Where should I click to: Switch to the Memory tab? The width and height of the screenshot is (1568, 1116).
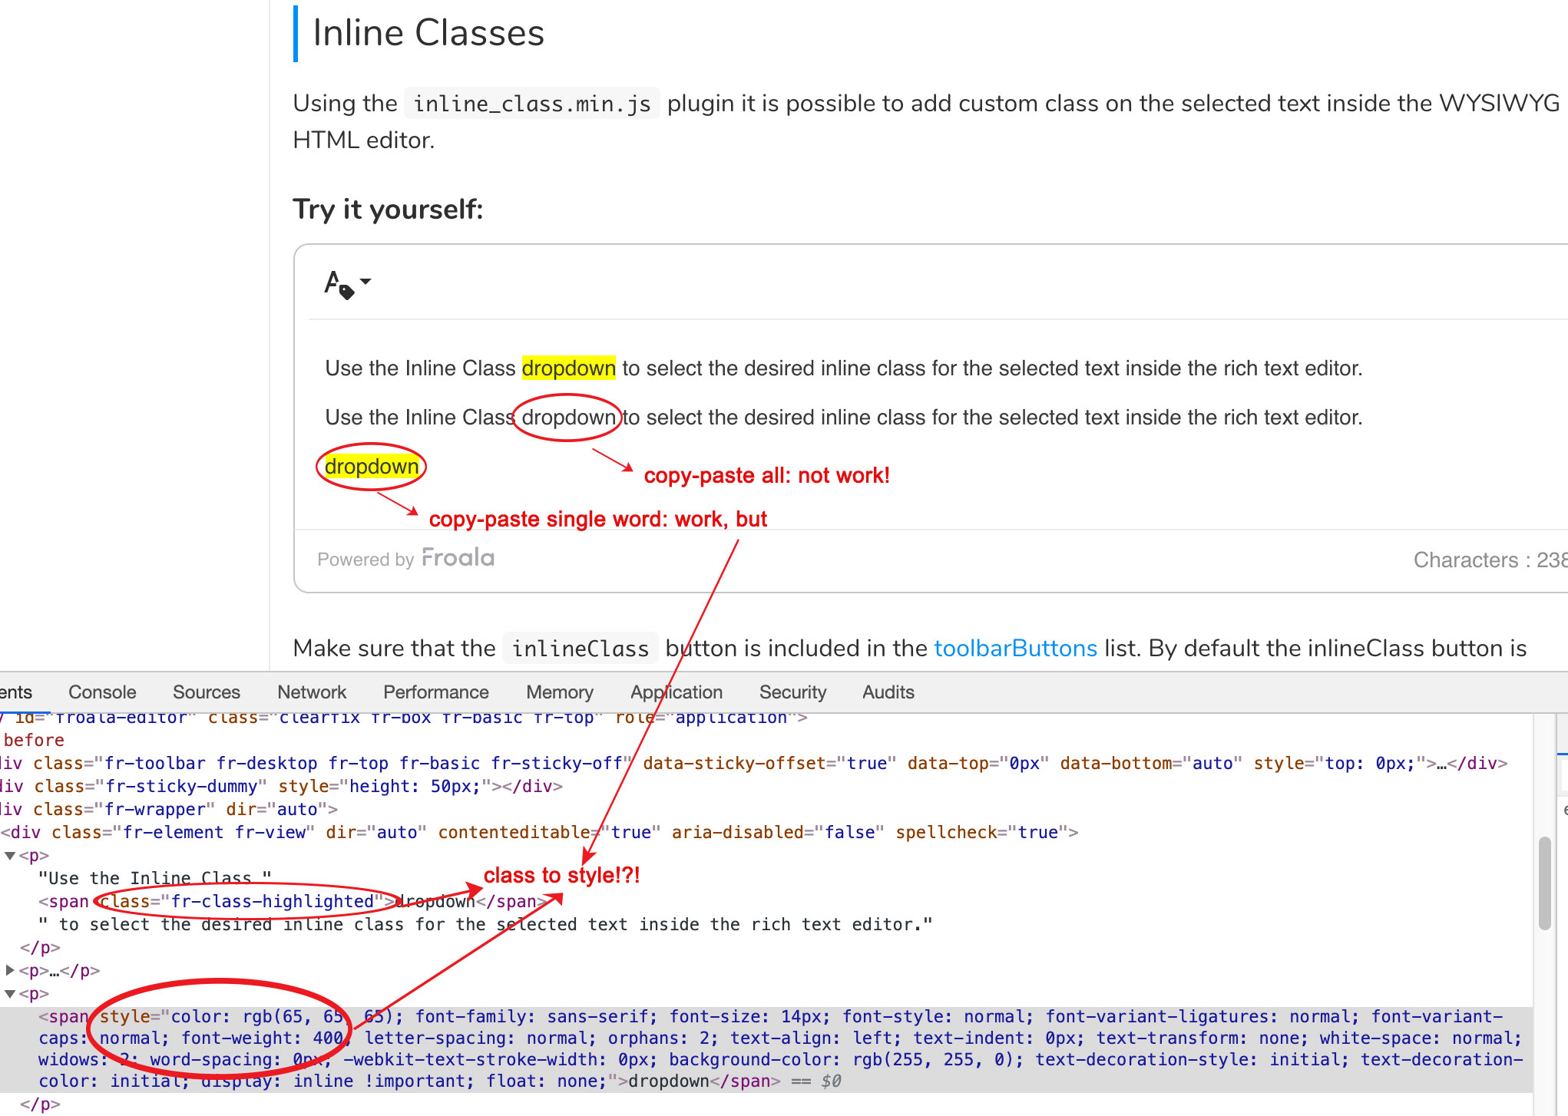[559, 692]
